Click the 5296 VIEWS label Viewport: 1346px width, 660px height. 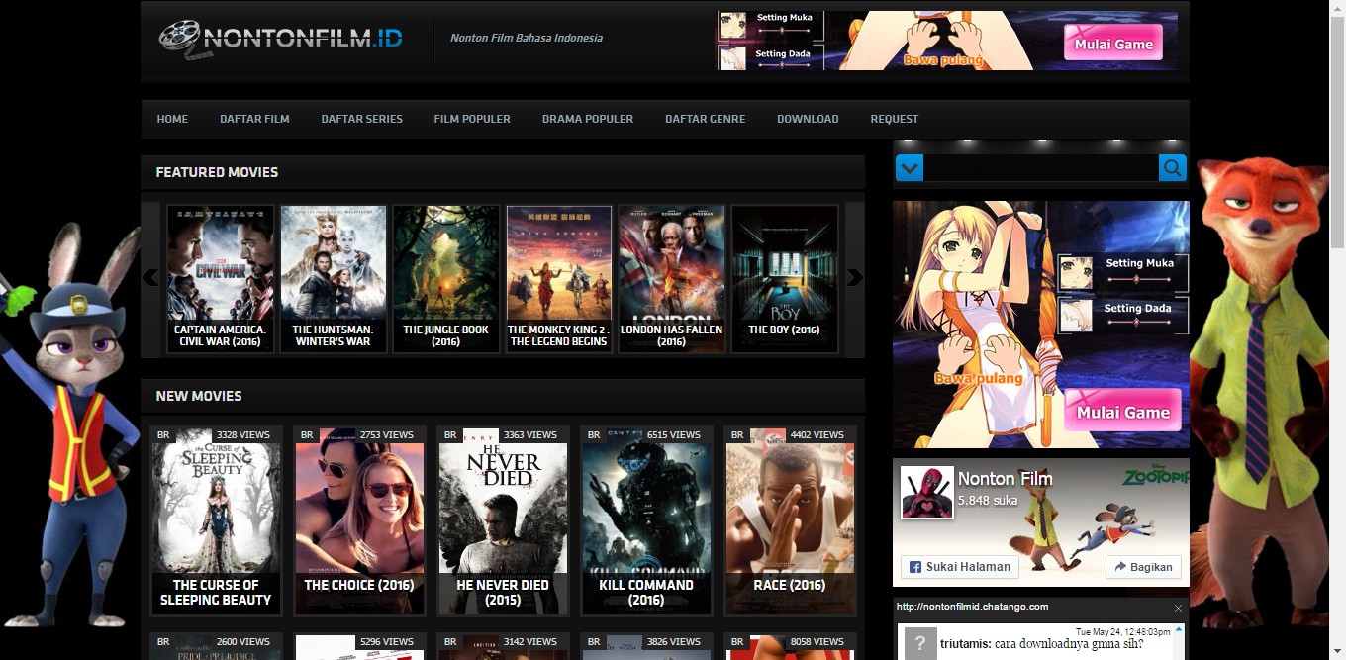(x=387, y=641)
